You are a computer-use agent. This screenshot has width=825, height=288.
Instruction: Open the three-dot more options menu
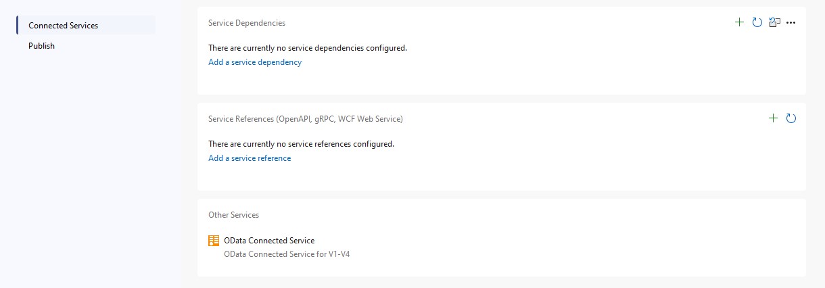(x=791, y=23)
